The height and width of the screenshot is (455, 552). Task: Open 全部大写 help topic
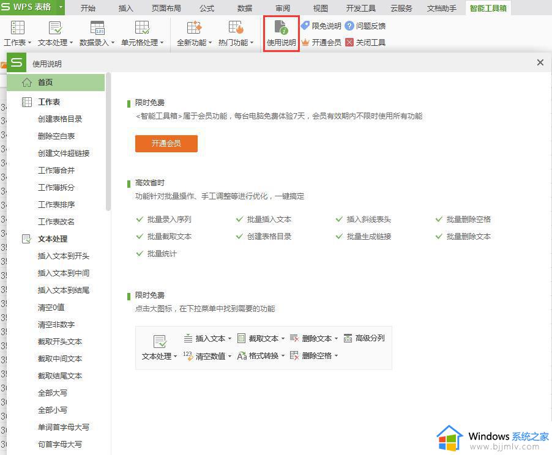pos(53,393)
